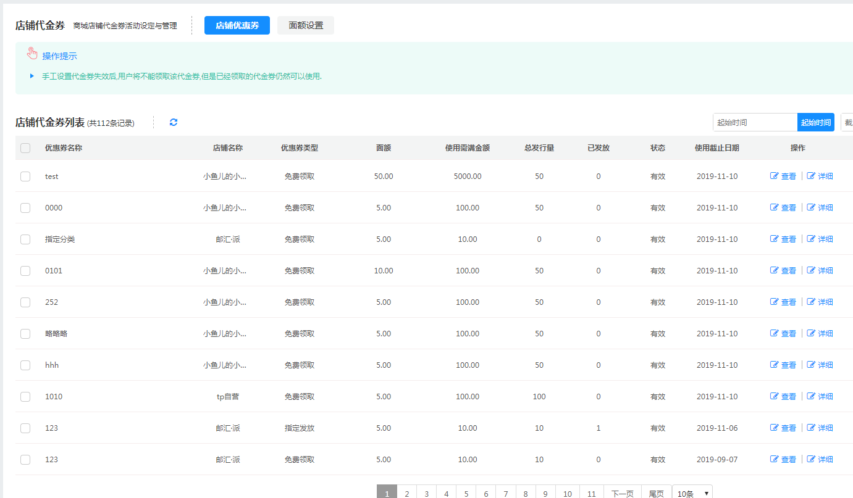Click the 查看 edit icon for test row
The width and height of the screenshot is (853, 498).
coord(775,176)
